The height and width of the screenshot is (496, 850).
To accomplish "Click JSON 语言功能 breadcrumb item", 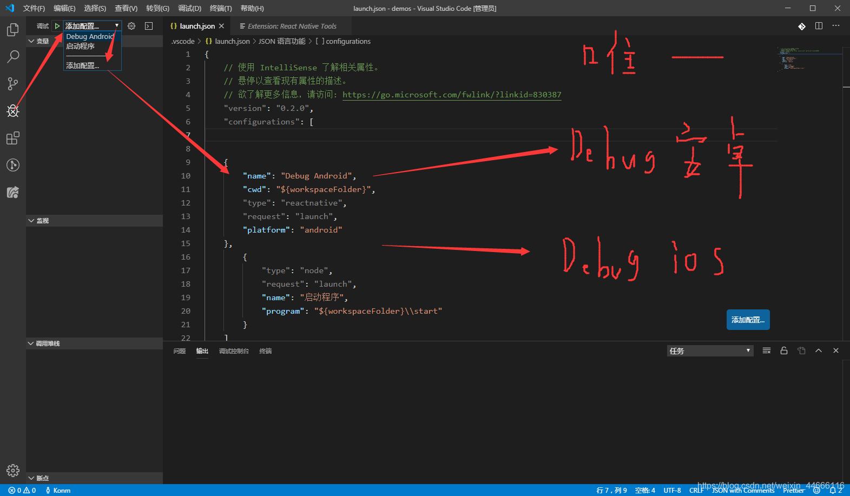I will click(x=282, y=41).
